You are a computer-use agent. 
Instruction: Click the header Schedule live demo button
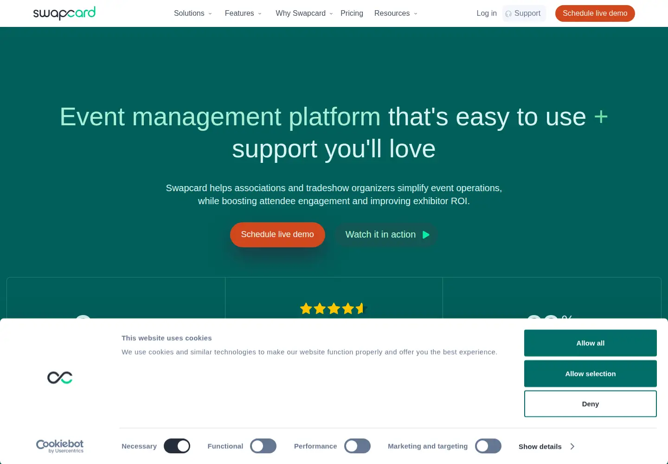click(x=595, y=13)
